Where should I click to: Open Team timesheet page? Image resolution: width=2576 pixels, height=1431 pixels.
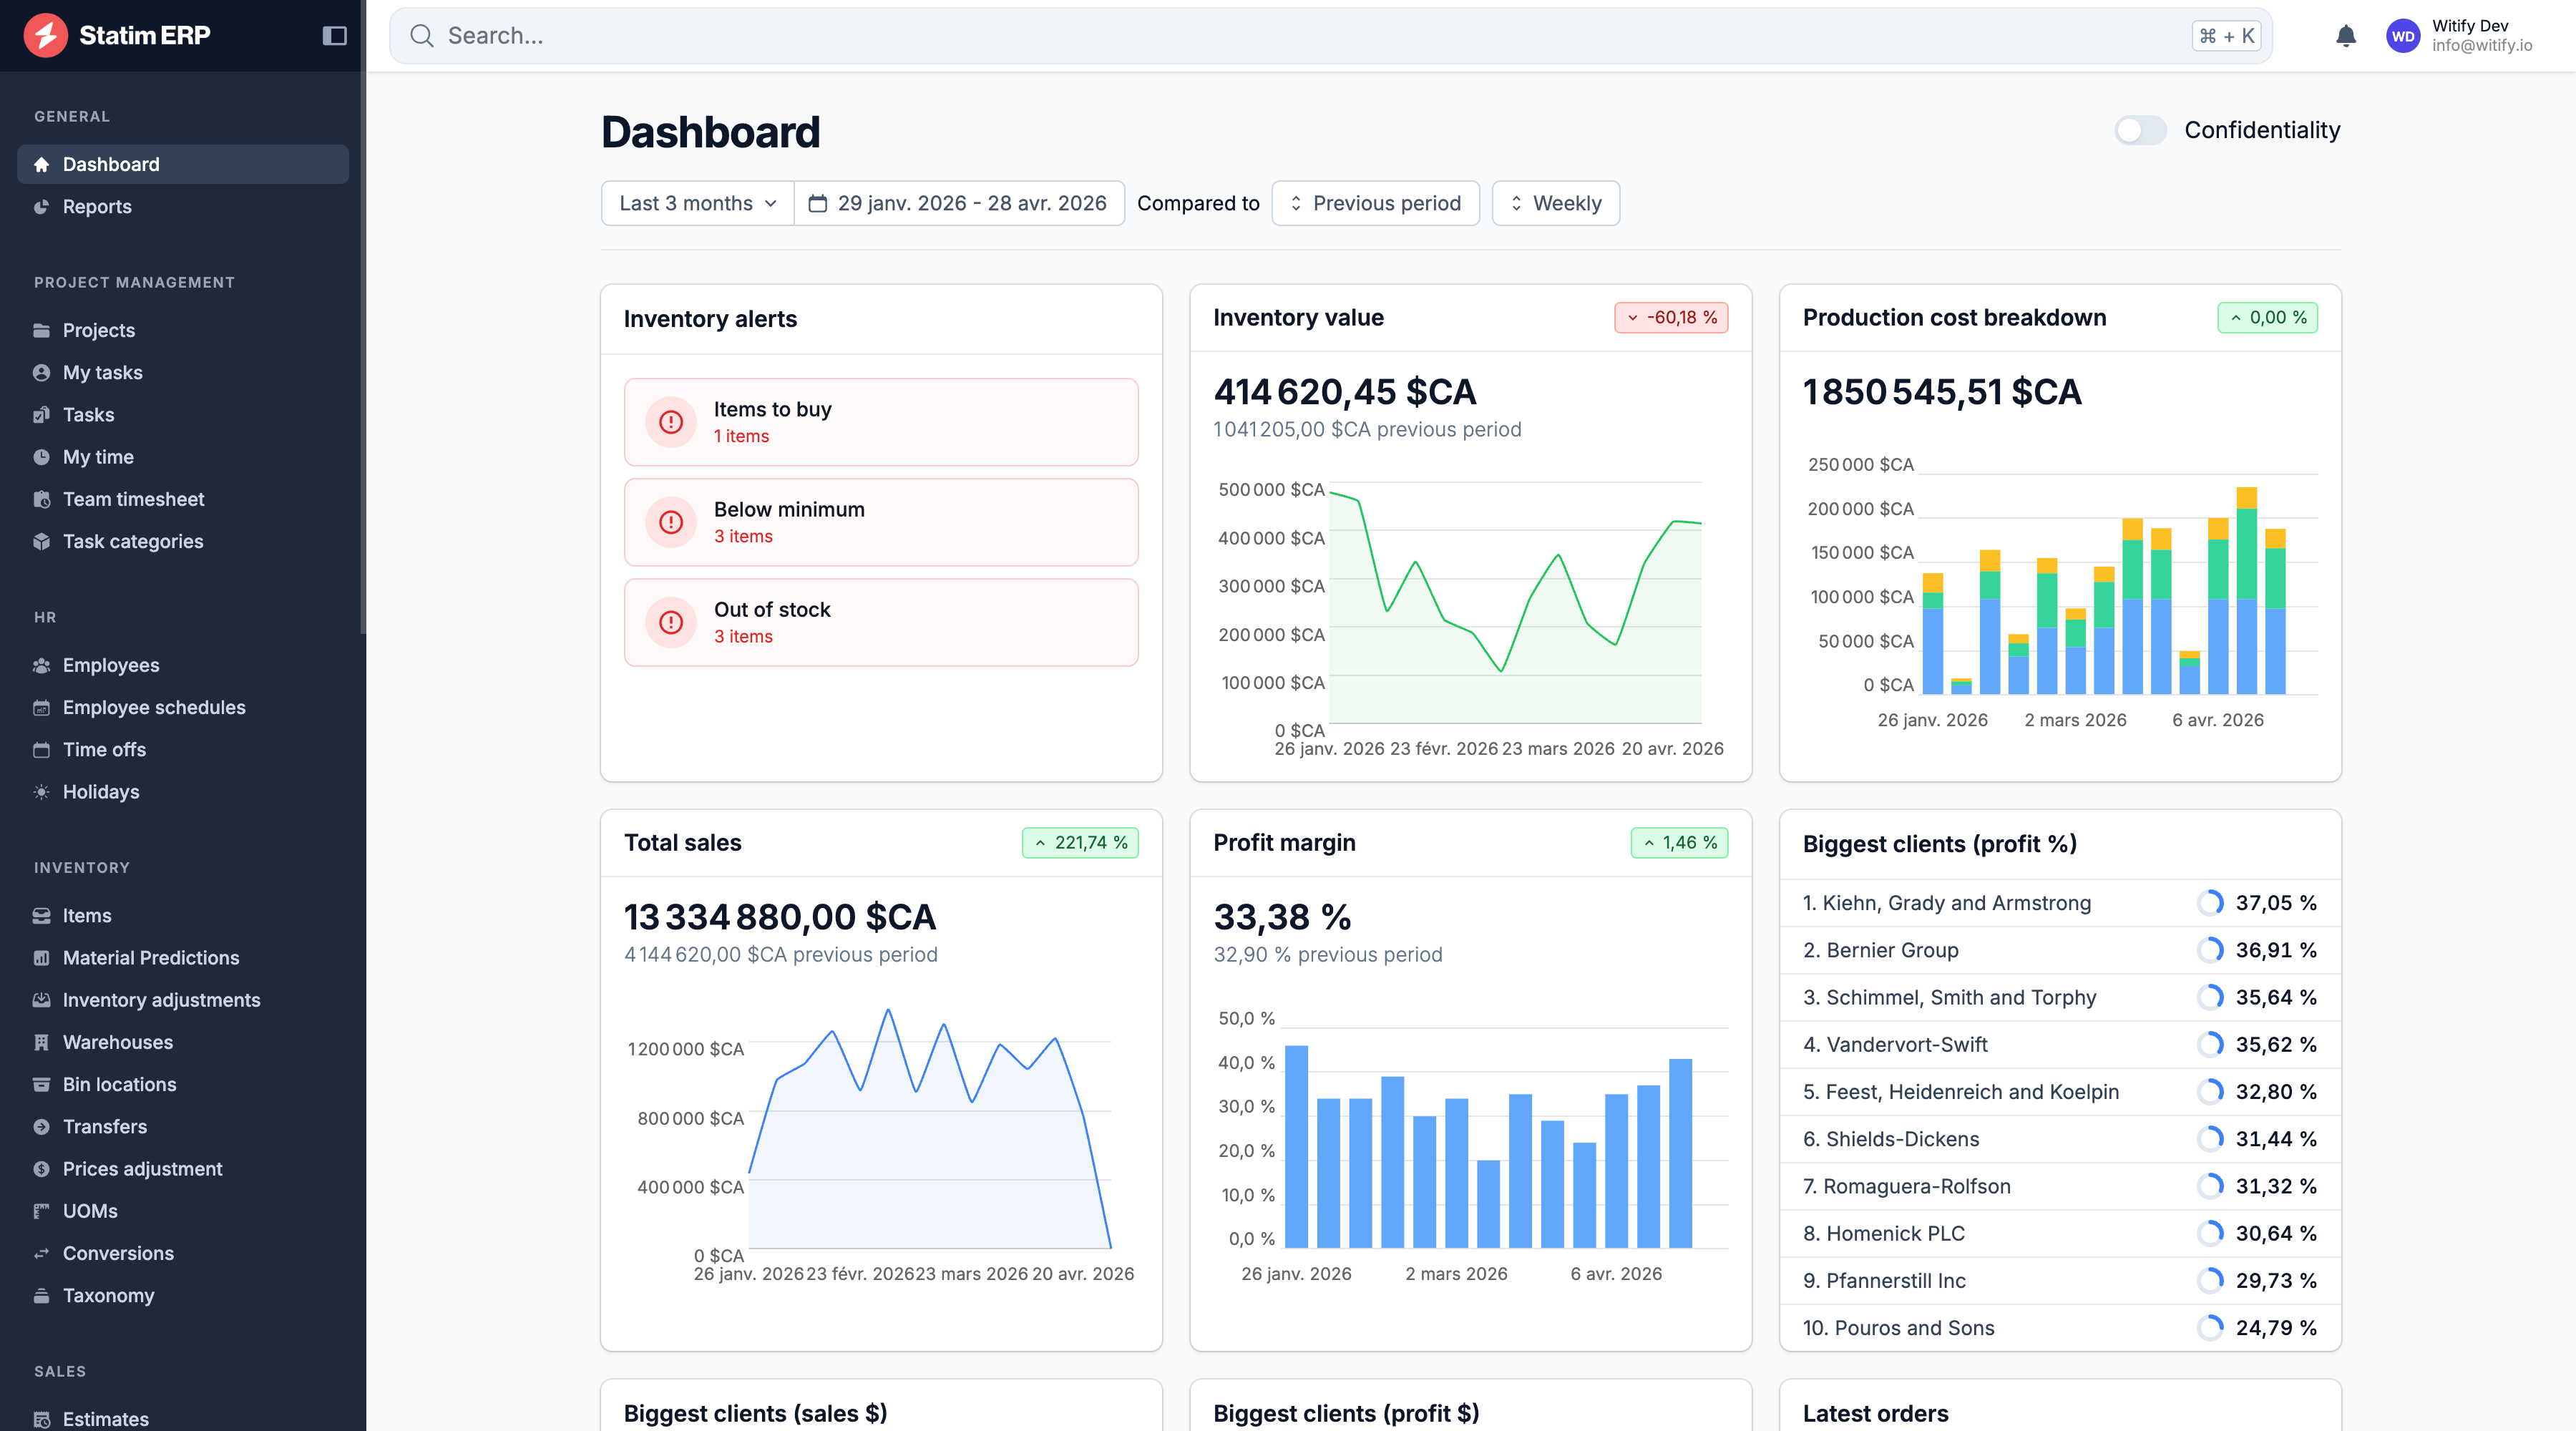pyautogui.click(x=183, y=499)
